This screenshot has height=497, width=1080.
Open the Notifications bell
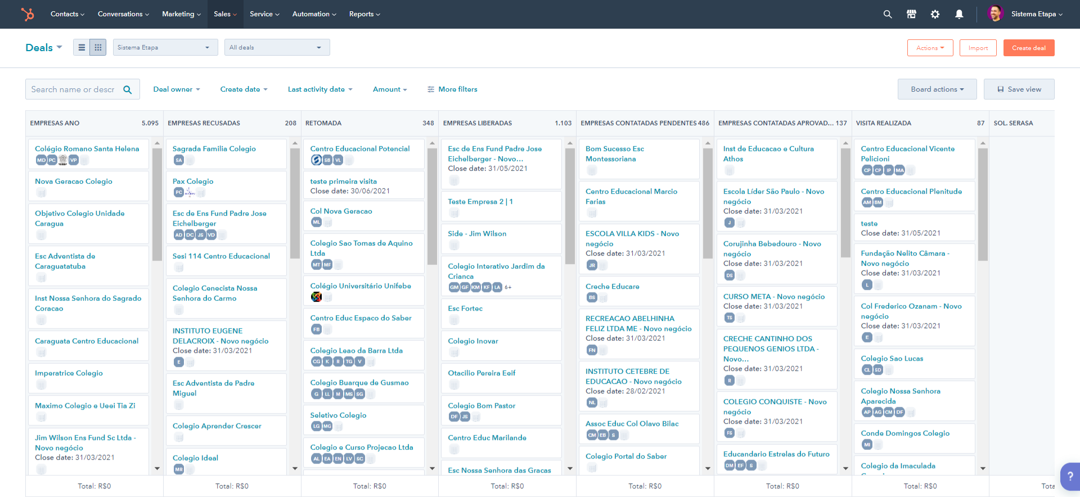point(959,14)
